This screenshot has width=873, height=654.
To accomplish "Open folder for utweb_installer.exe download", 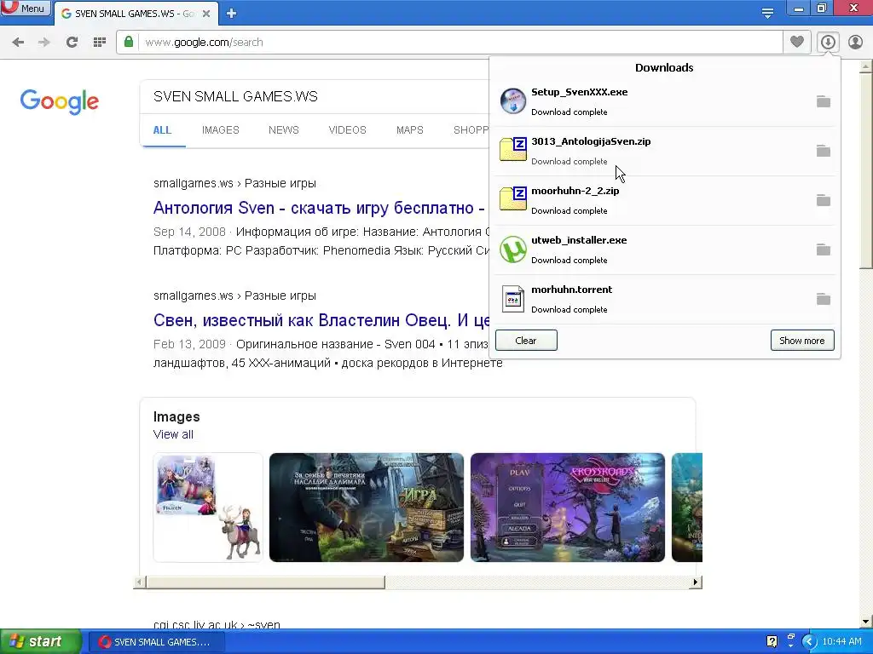I will 824,250.
